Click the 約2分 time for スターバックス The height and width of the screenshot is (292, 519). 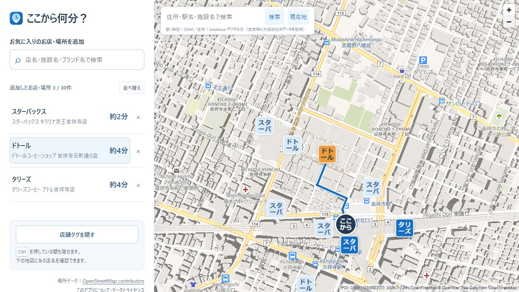[119, 117]
